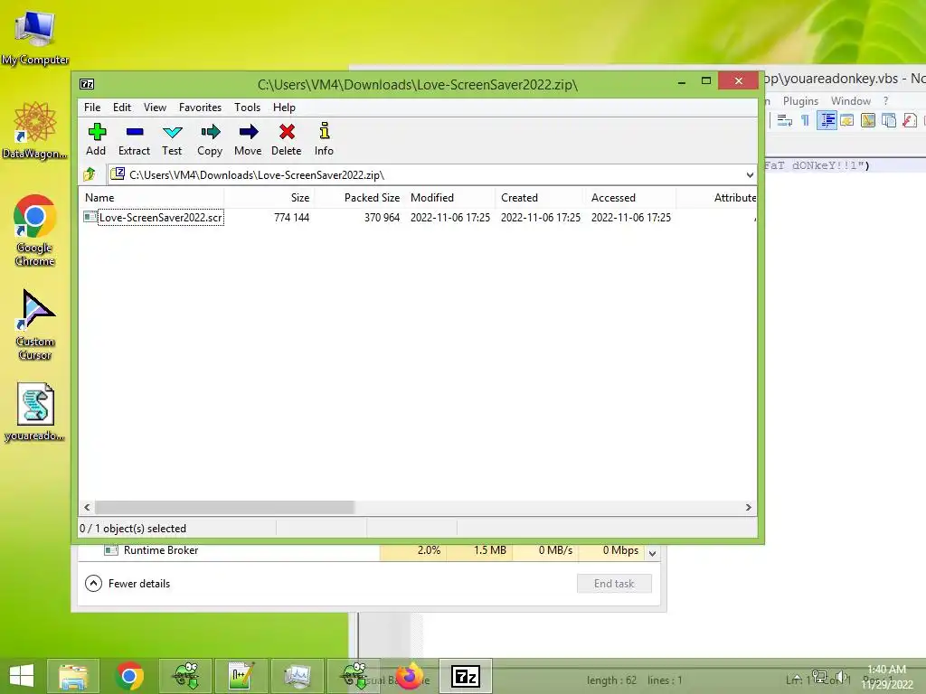Image resolution: width=926 pixels, height=694 pixels.
Task: Sort file list by Created column
Action: point(541,198)
